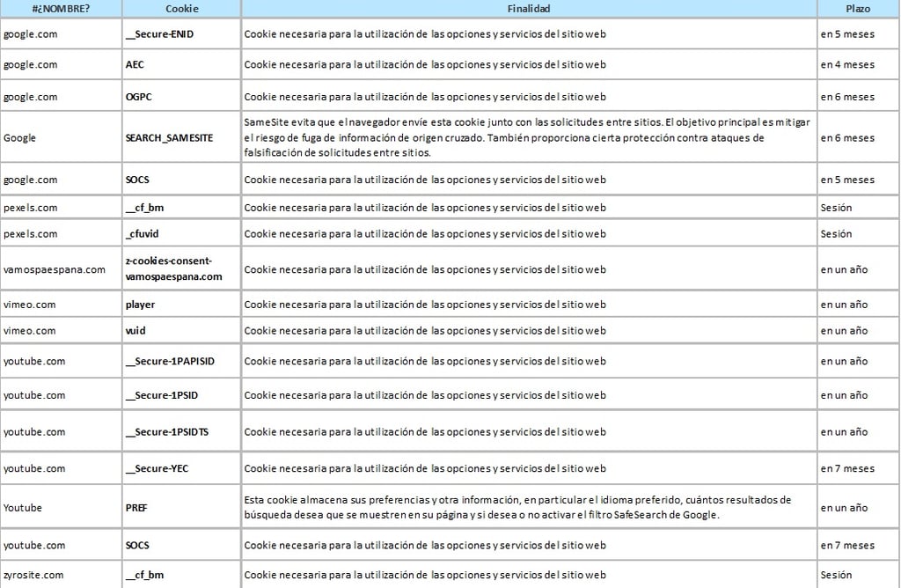Image resolution: width=901 pixels, height=588 pixels.
Task: Select the Google domain cell for SEARCH_SAMESITE
Action: 61,137
